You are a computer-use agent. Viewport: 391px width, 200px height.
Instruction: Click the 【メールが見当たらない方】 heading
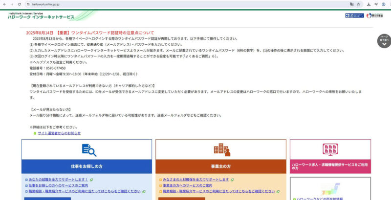coord(51,109)
